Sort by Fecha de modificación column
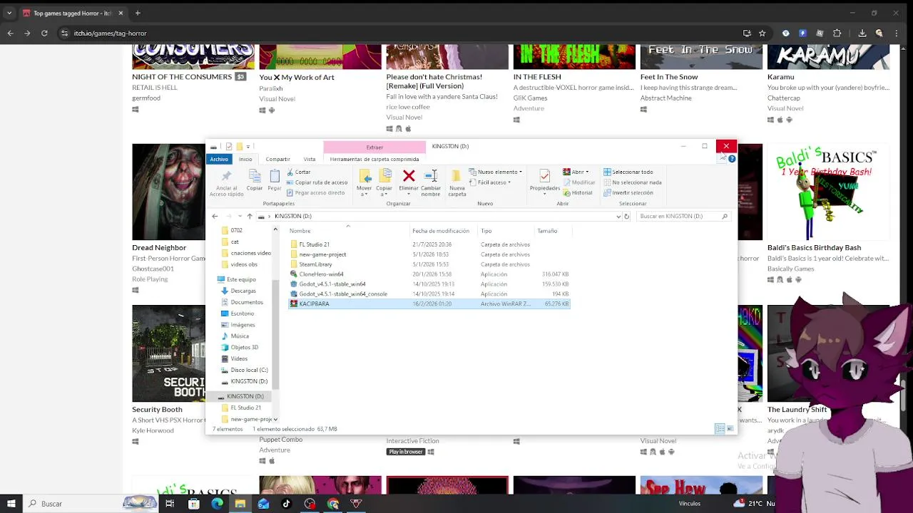Viewport: 913px width, 513px height. pyautogui.click(x=441, y=231)
